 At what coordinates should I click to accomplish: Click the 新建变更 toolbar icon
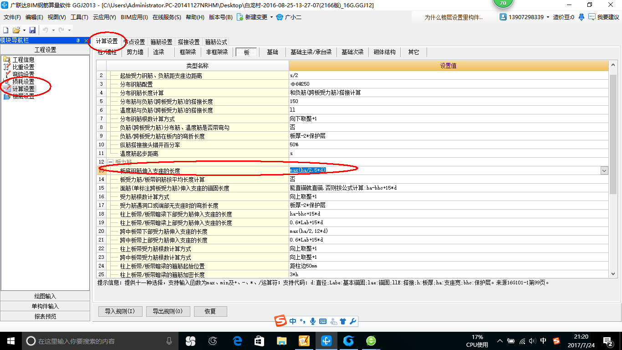[x=240, y=17]
